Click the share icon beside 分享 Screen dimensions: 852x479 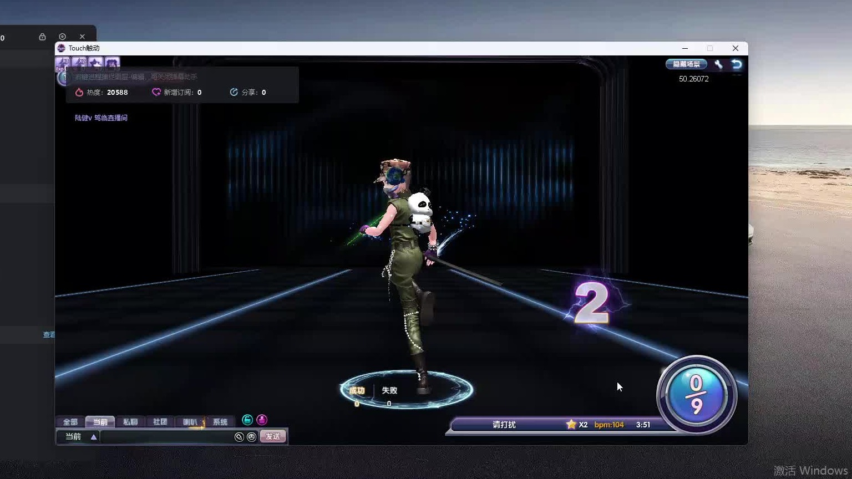coord(234,92)
